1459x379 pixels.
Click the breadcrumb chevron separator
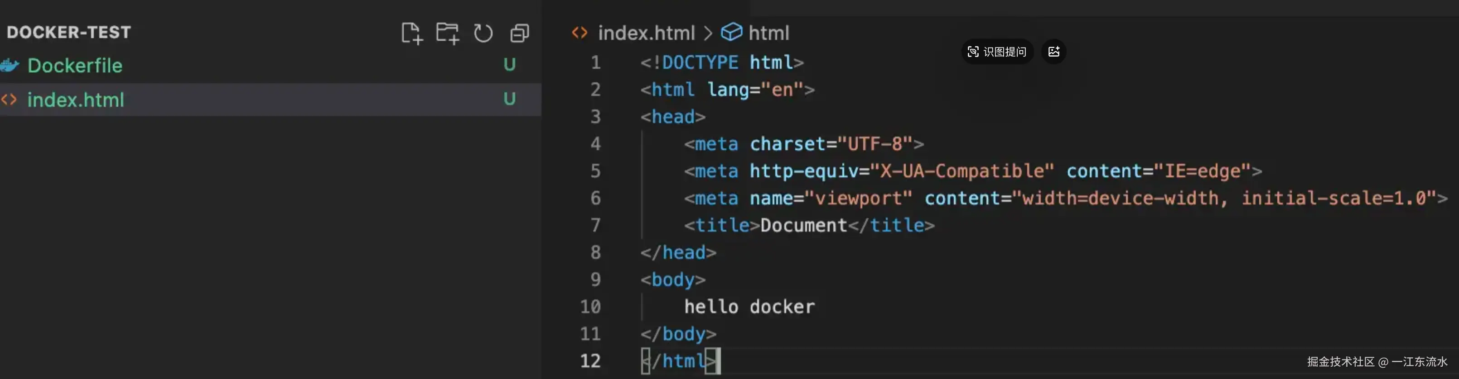[x=708, y=33]
